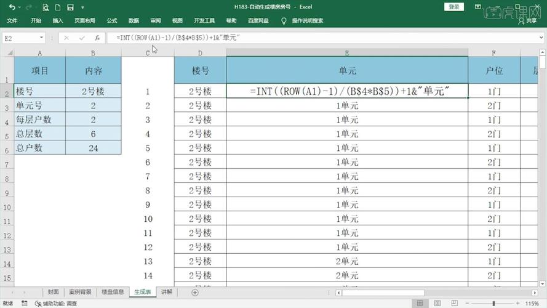Switch to Normal view icon in status bar
This screenshot has height=308, width=547.
tap(420, 303)
